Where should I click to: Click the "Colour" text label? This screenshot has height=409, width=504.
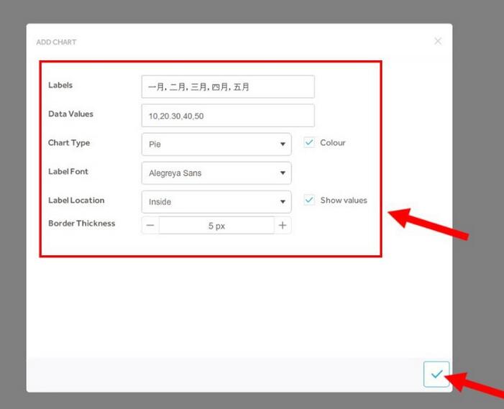click(x=333, y=143)
